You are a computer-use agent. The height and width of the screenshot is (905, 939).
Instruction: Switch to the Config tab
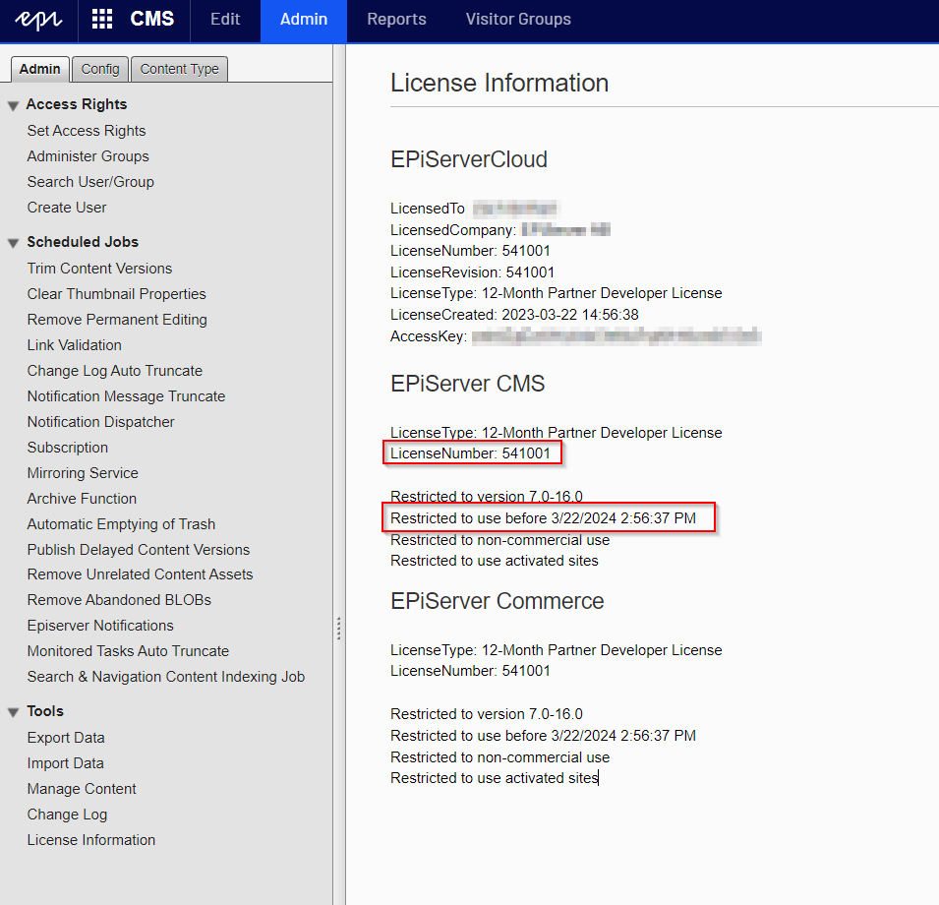click(x=100, y=69)
